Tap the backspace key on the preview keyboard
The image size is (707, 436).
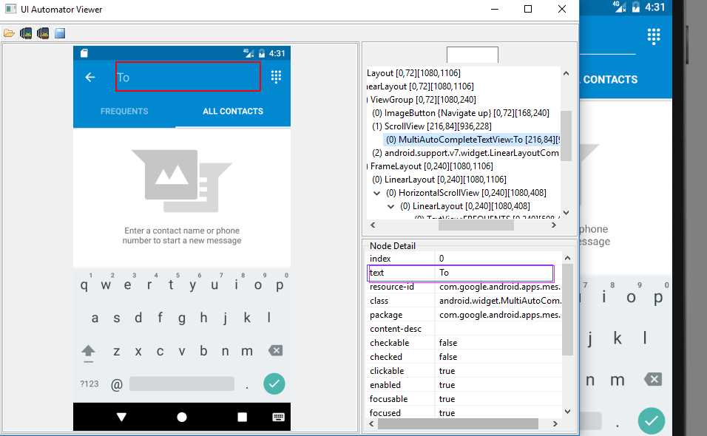tap(276, 351)
